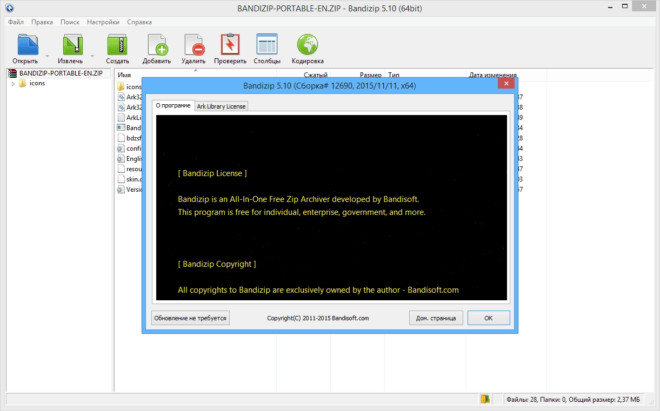Click the Copyright(C) 2011-2015 Bandisoft.com text

pyautogui.click(x=318, y=318)
